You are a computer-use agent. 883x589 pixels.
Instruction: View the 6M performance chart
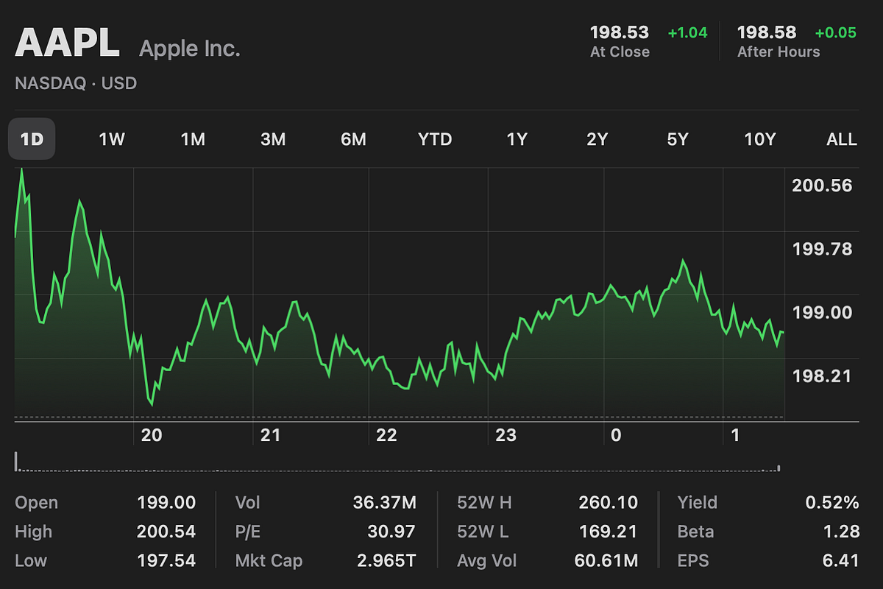(x=354, y=138)
